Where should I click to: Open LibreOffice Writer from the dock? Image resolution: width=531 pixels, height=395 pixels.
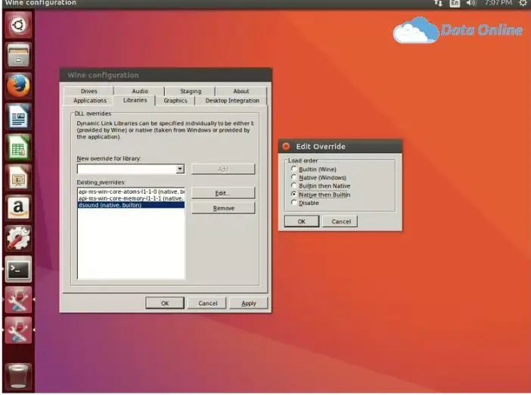point(18,117)
